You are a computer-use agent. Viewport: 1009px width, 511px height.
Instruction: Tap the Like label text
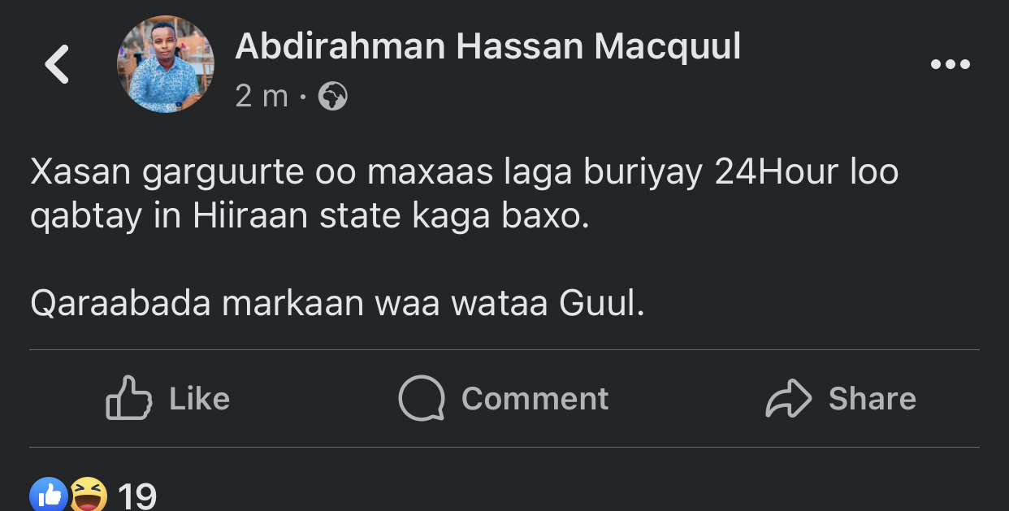200,399
